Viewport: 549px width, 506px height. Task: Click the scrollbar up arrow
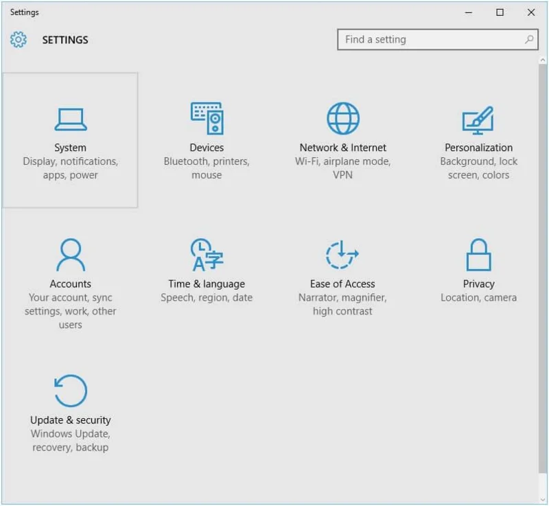tap(543, 60)
